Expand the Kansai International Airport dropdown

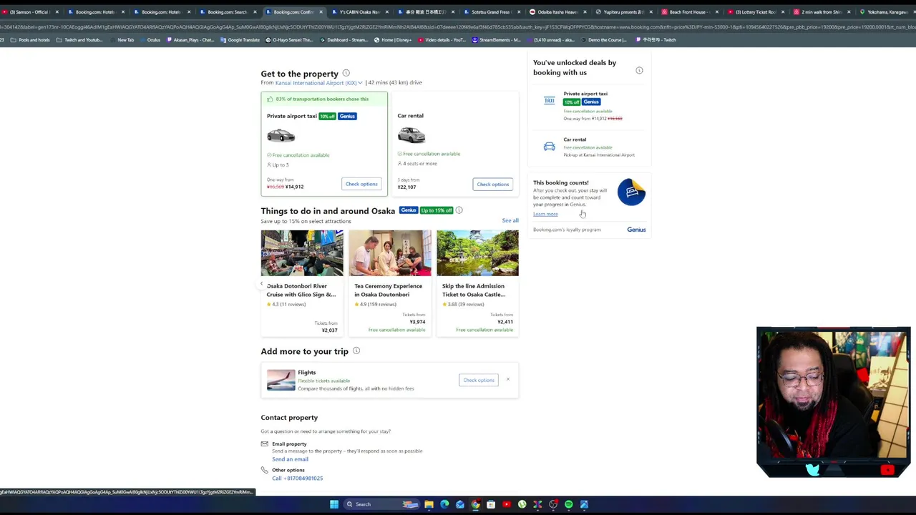318,83
